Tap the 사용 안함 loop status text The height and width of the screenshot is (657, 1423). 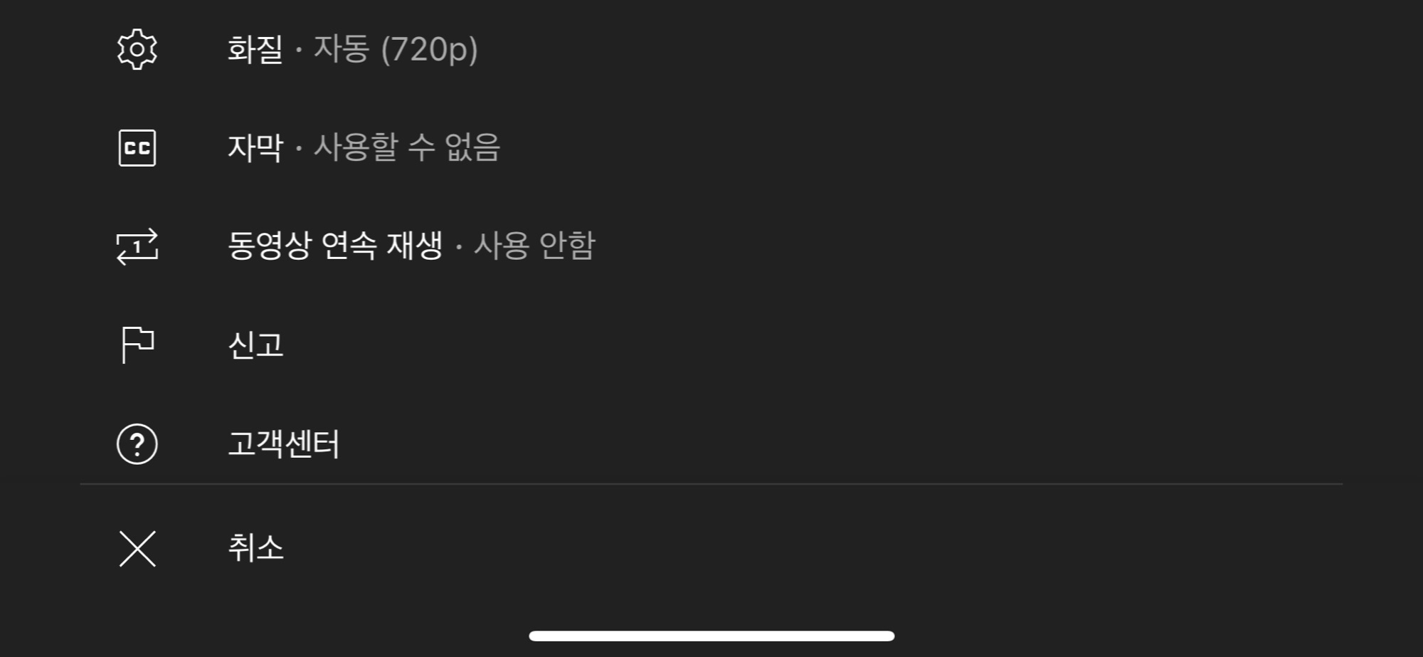534,246
